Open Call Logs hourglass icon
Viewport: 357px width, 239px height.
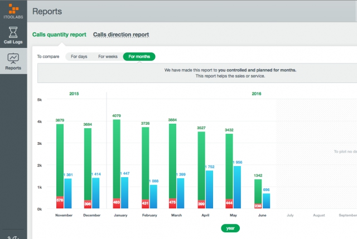click(x=13, y=32)
